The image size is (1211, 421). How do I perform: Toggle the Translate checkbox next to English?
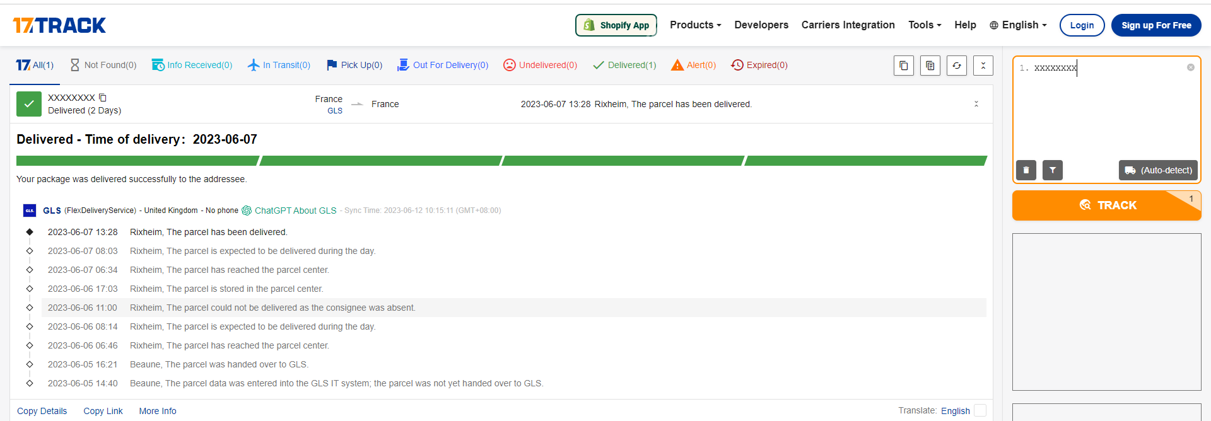980,410
